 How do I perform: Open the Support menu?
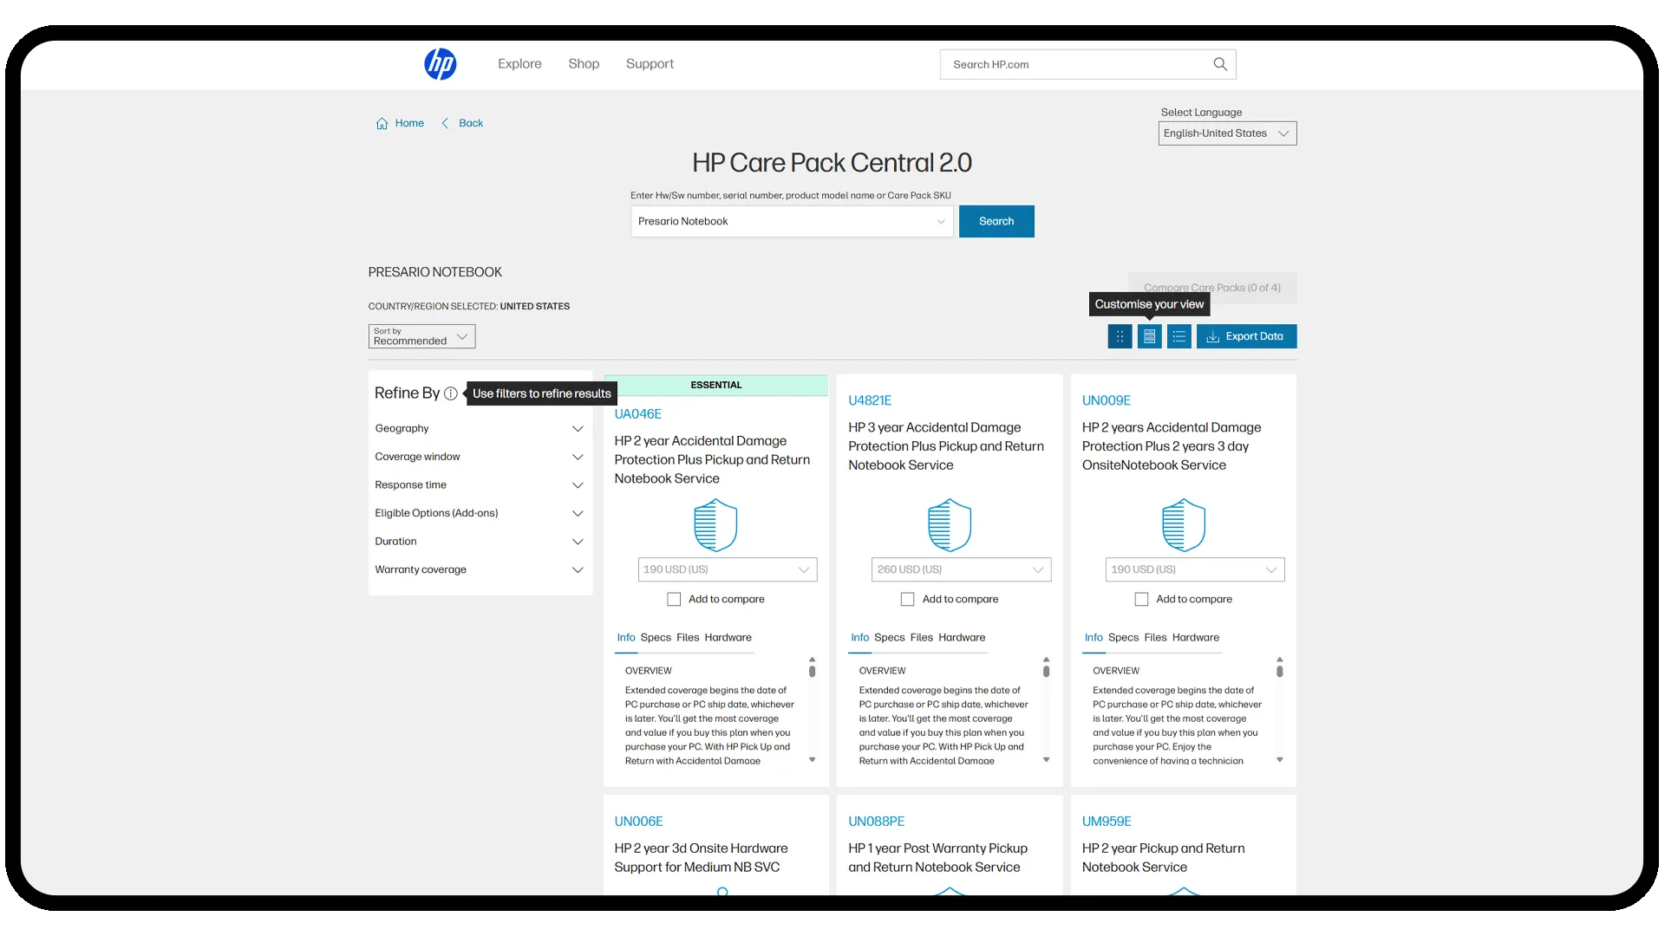click(650, 63)
